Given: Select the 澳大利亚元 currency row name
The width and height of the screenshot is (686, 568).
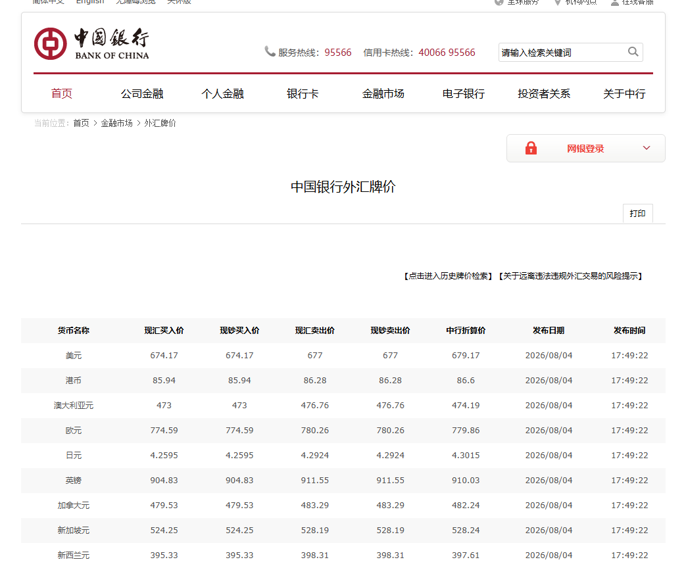Looking at the screenshot, I should [x=74, y=406].
